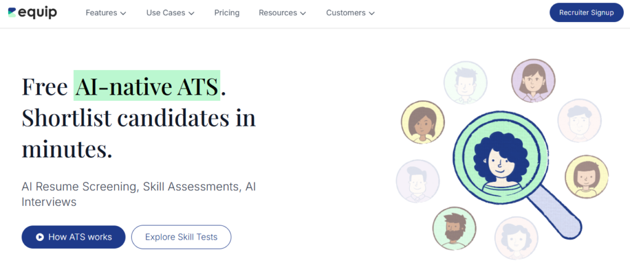Click the magnifying glass illustration
Screen dimensions: 630x274
click(x=517, y=175)
